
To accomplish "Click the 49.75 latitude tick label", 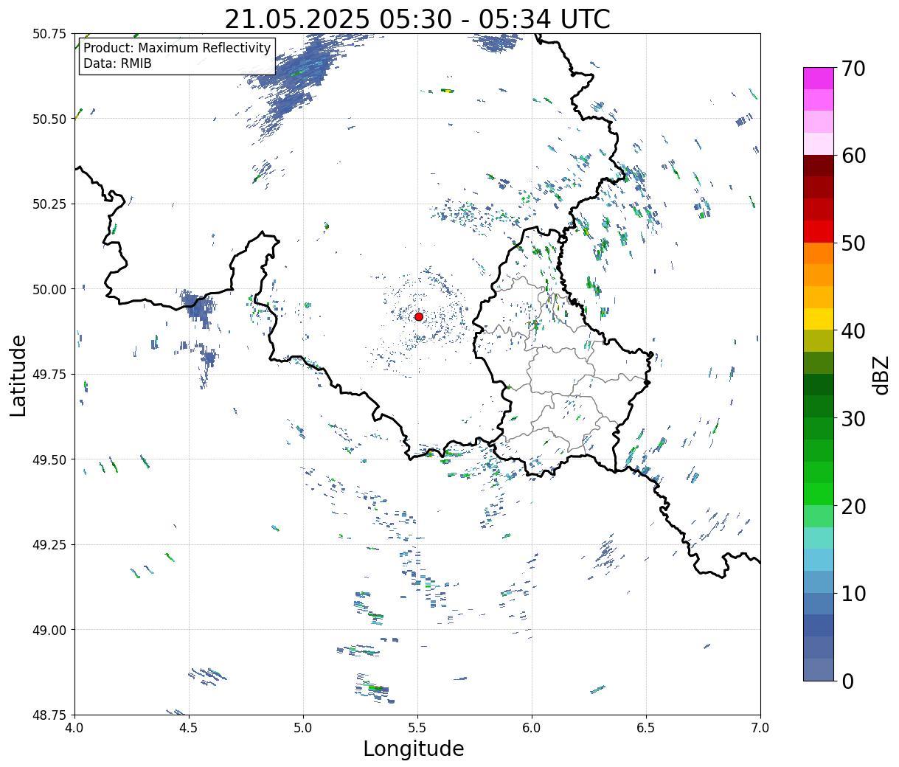I will tap(49, 375).
